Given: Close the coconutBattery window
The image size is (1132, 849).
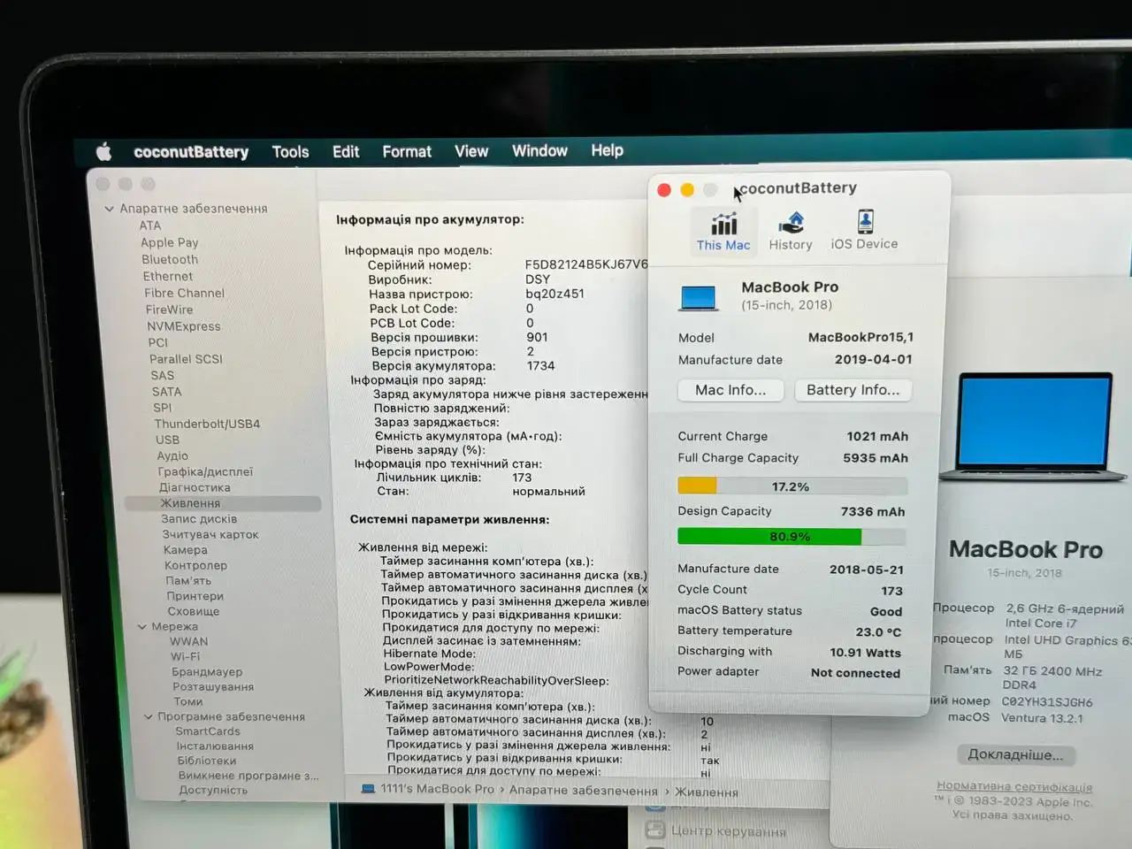Looking at the screenshot, I should tap(664, 189).
